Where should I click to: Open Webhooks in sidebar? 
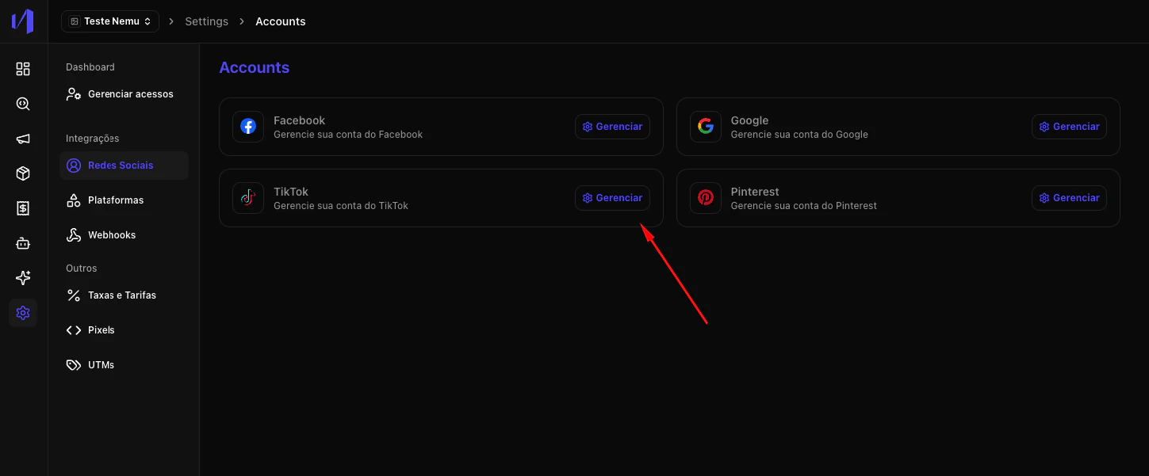124,235
